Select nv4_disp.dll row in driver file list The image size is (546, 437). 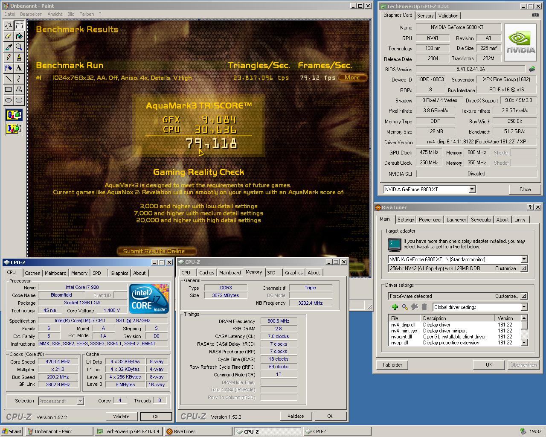click(454, 325)
